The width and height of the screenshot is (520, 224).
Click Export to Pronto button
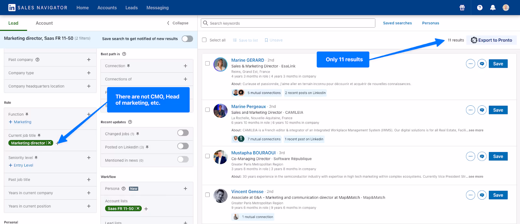[x=491, y=40]
